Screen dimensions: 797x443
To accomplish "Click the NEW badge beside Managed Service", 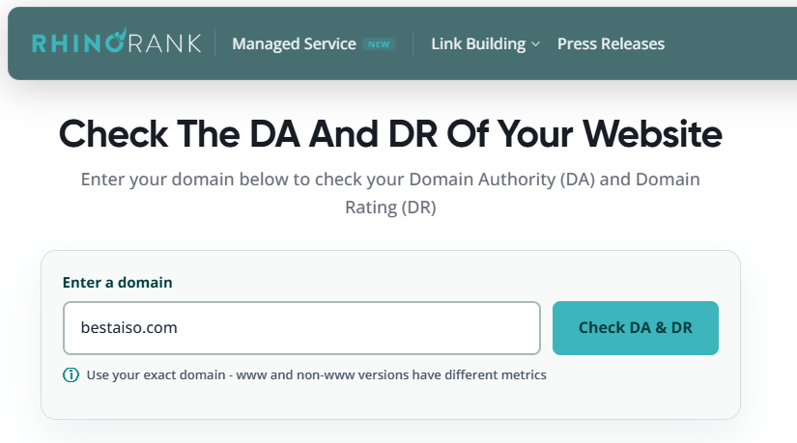I will pos(379,44).
